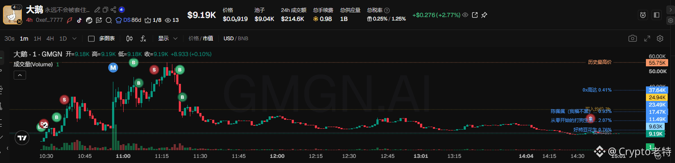
Task: Select BNB as the chart currency
Action: [x=243, y=39]
